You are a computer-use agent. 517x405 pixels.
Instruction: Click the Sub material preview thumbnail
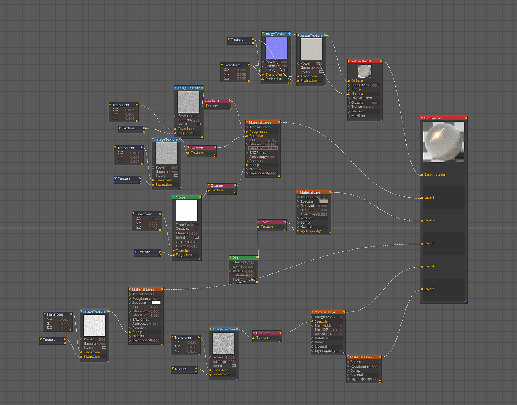click(365, 71)
